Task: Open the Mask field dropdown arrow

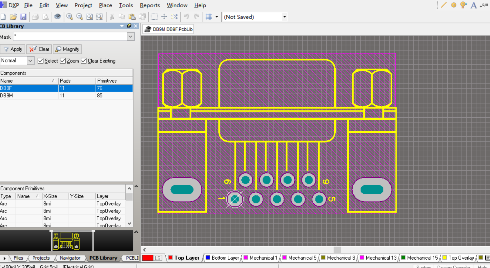Action: [x=131, y=36]
